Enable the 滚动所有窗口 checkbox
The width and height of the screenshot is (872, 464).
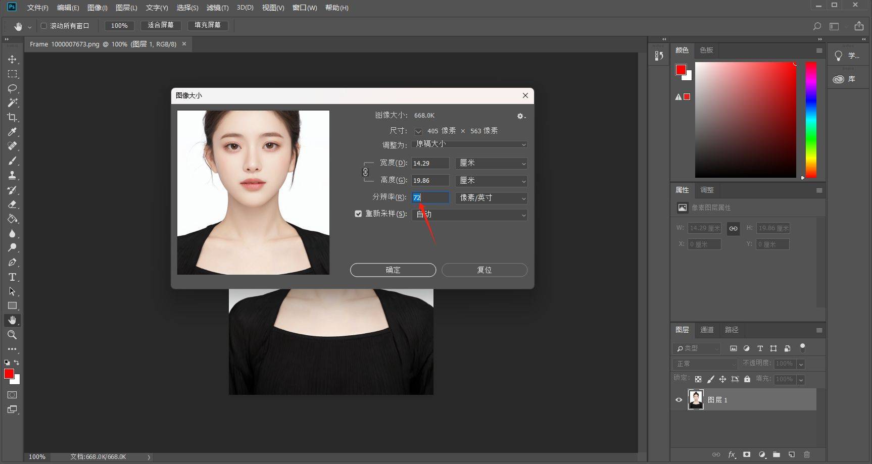43,26
